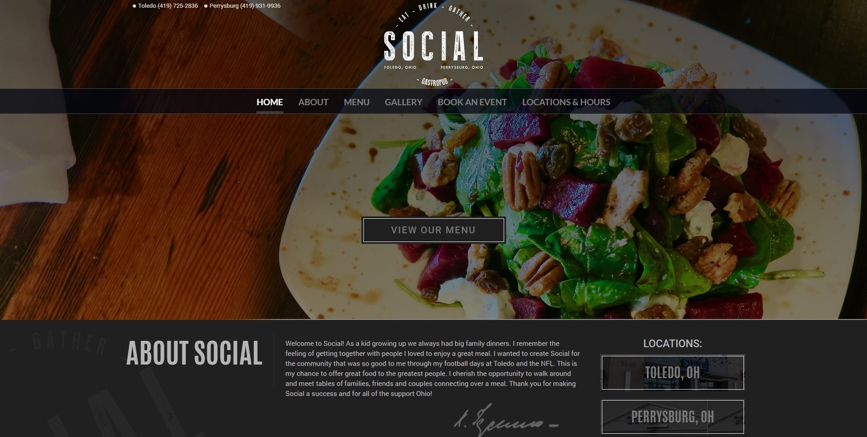Click the Social Gastropub logo
867x437 pixels.
tap(433, 45)
